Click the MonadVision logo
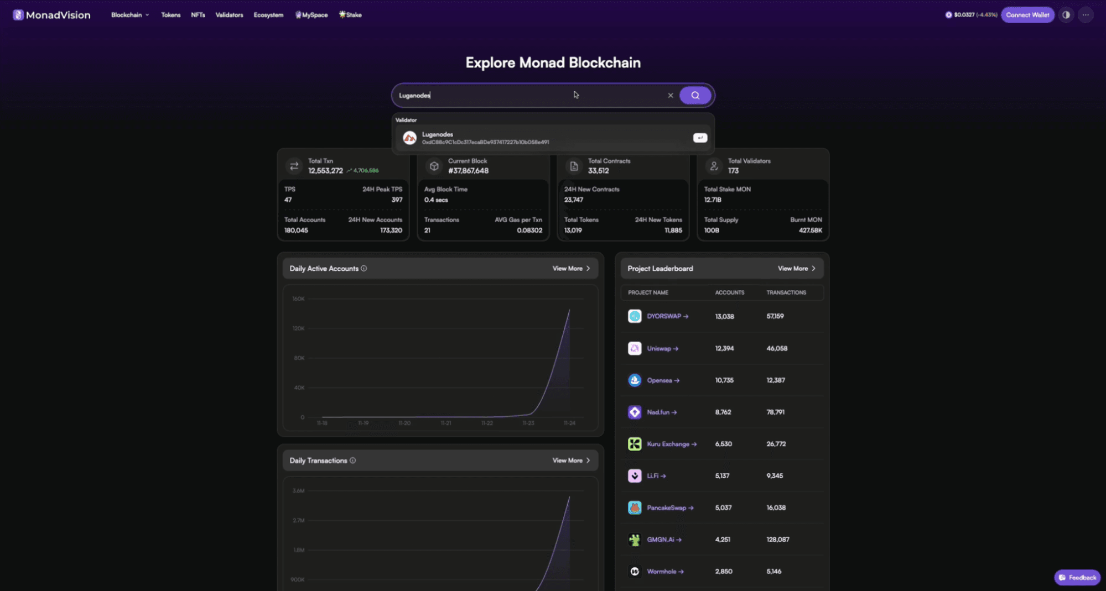This screenshot has height=591, width=1106. click(x=51, y=15)
